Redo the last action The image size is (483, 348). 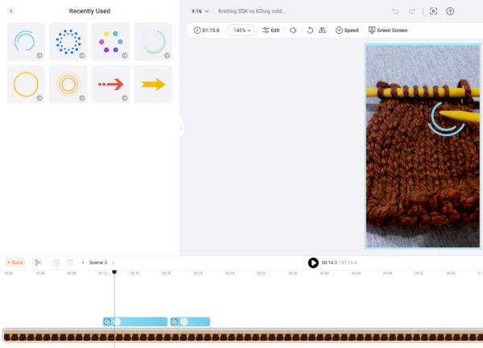(x=412, y=11)
